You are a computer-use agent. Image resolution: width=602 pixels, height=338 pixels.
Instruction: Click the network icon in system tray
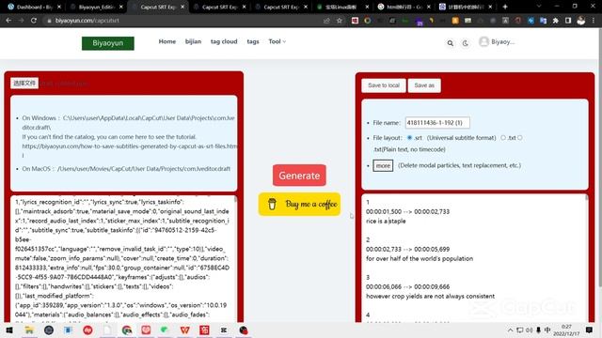[x=519, y=330]
